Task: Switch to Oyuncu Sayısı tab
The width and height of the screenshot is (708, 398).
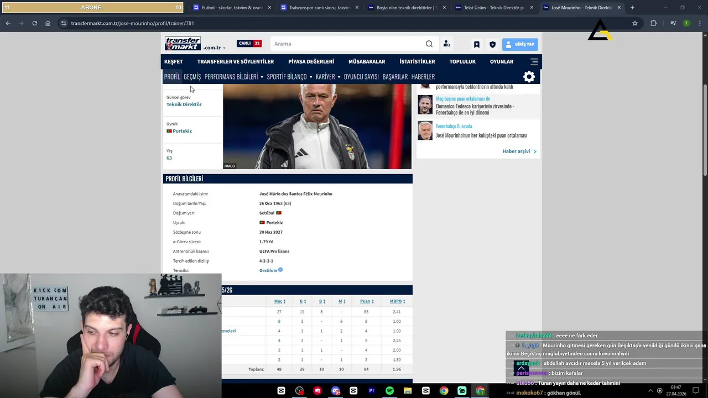Action: tap(361, 77)
